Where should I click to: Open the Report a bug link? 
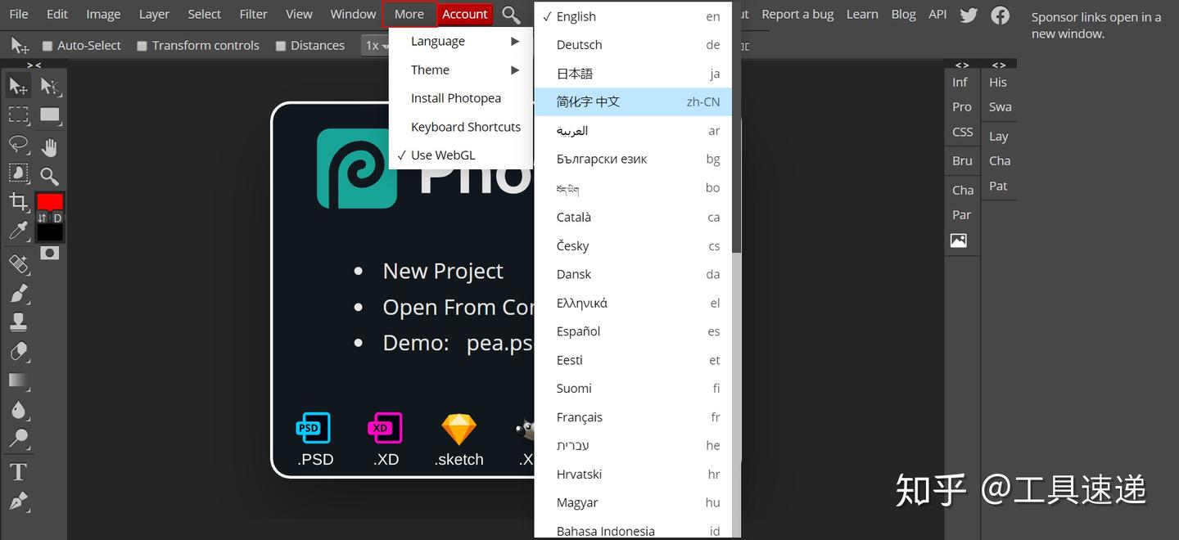(797, 14)
